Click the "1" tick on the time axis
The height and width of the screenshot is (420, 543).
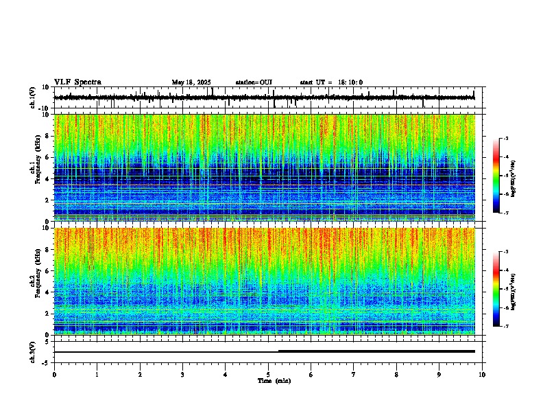click(97, 375)
